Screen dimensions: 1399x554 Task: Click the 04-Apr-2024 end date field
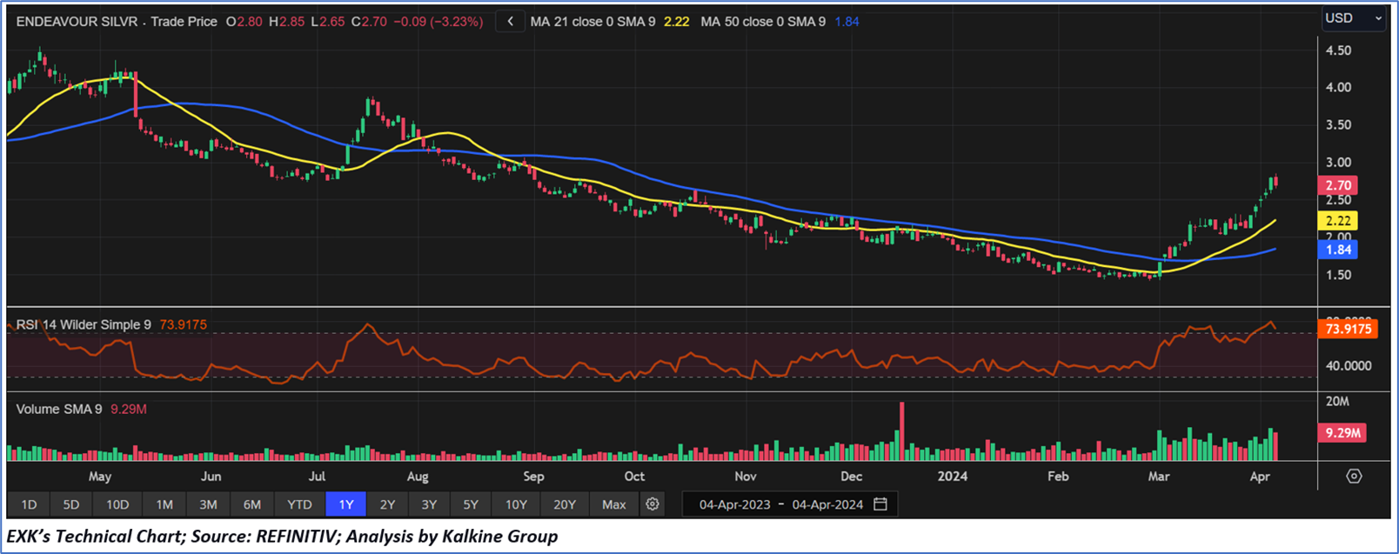(827, 504)
